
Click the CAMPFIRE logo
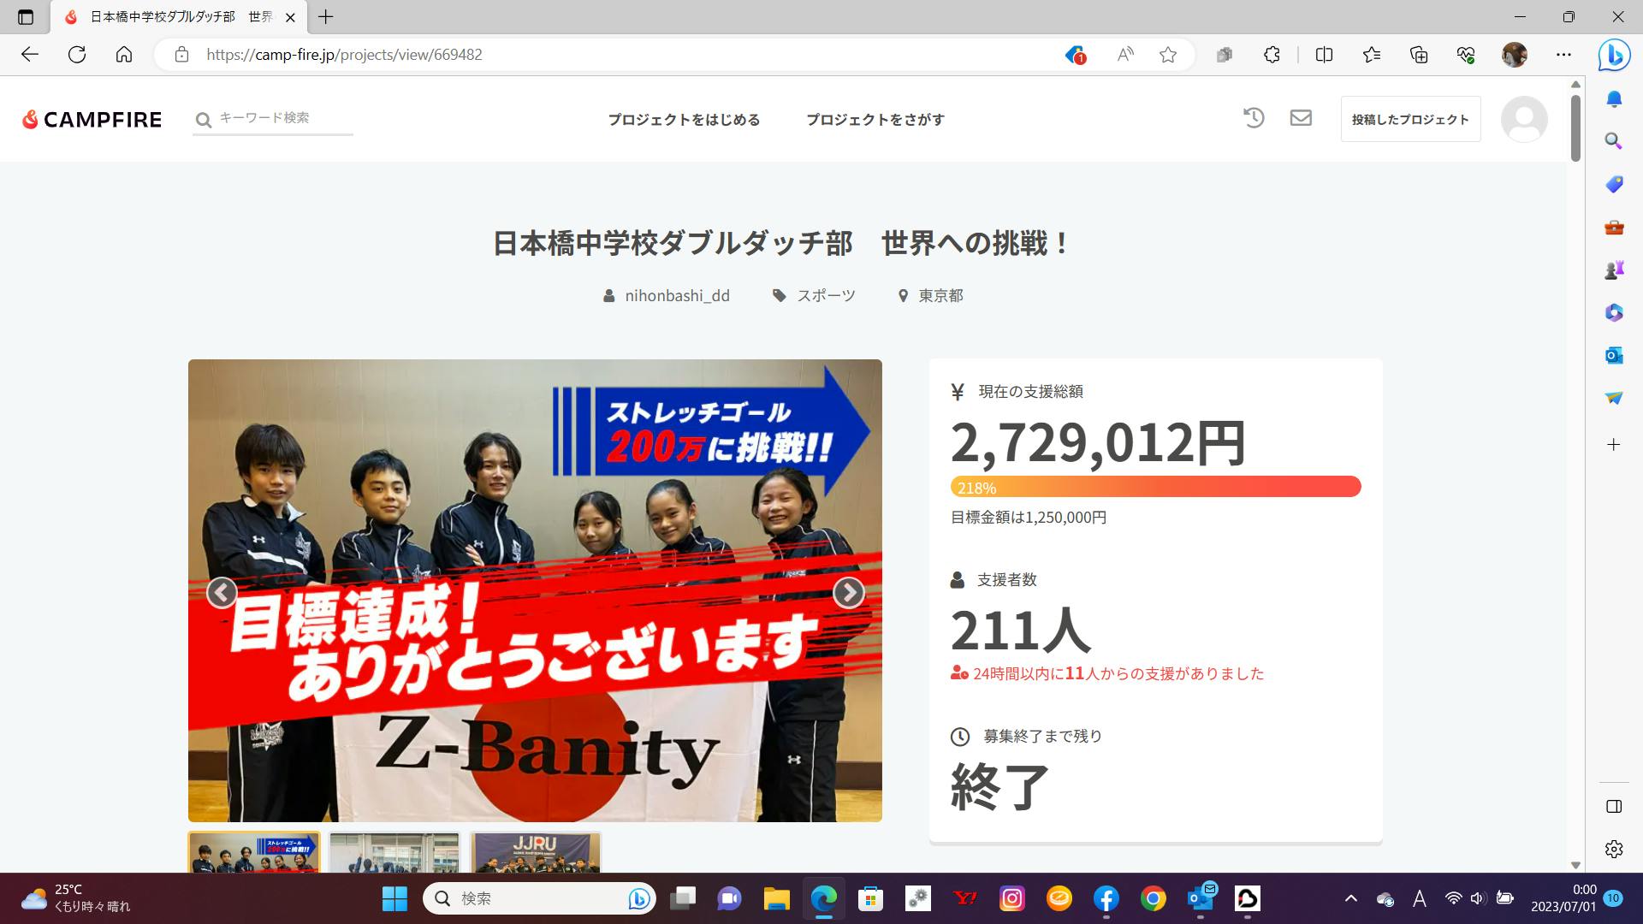92,120
